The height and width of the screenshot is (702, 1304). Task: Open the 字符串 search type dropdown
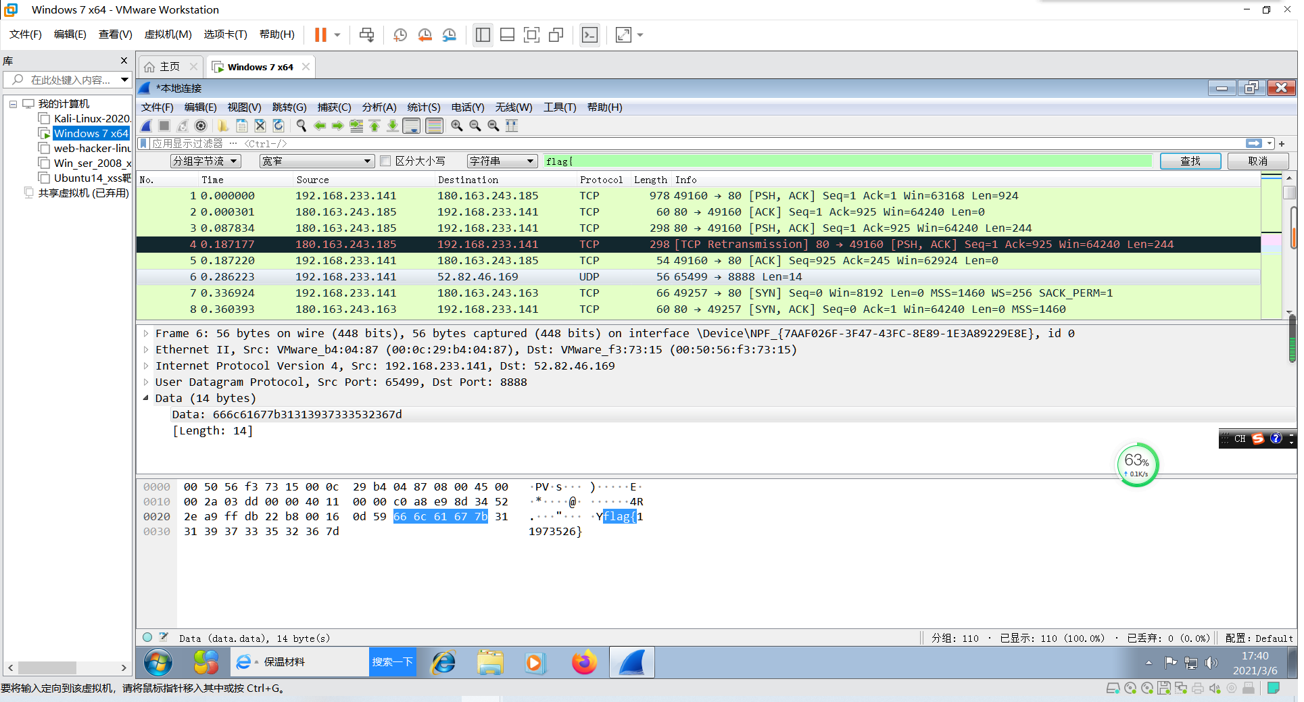tap(502, 161)
